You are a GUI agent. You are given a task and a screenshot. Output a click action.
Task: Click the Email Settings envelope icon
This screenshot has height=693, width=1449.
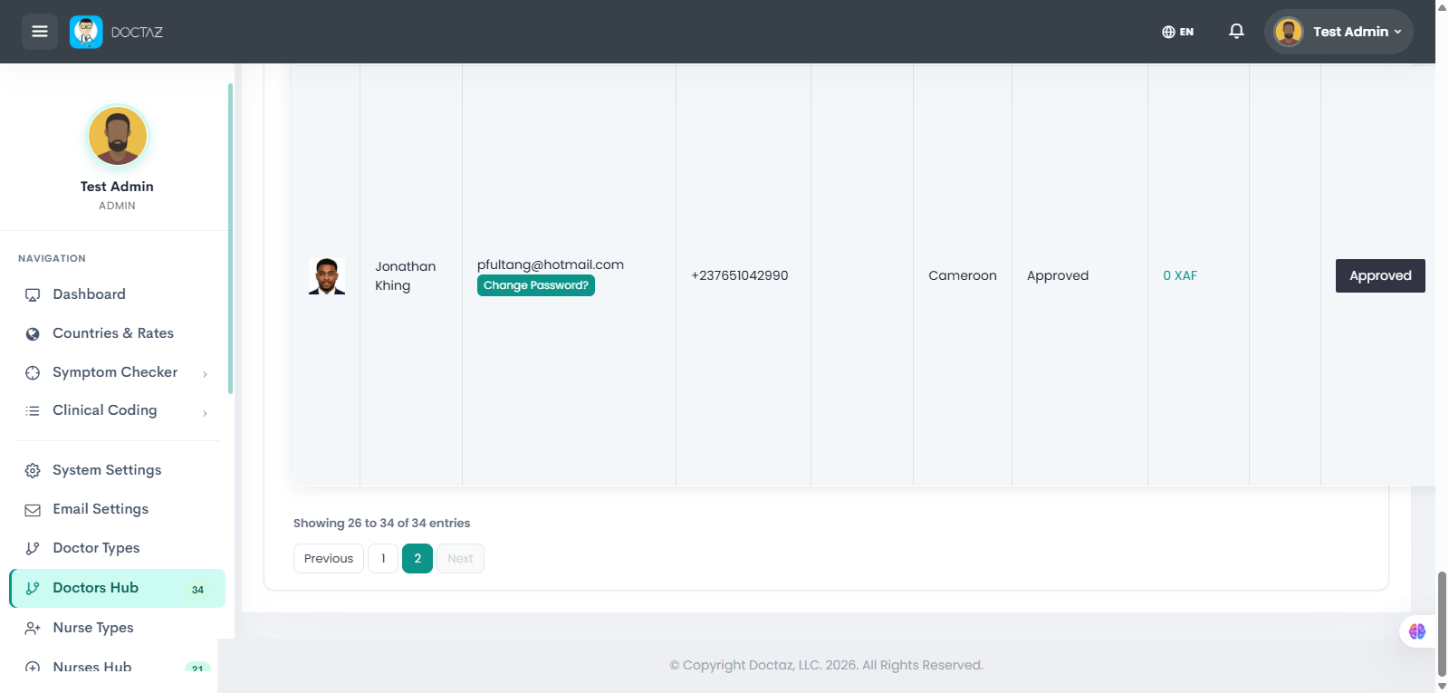coord(33,510)
